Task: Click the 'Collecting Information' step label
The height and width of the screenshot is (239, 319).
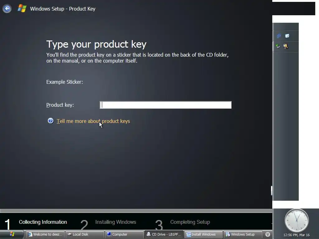Action: point(43,222)
